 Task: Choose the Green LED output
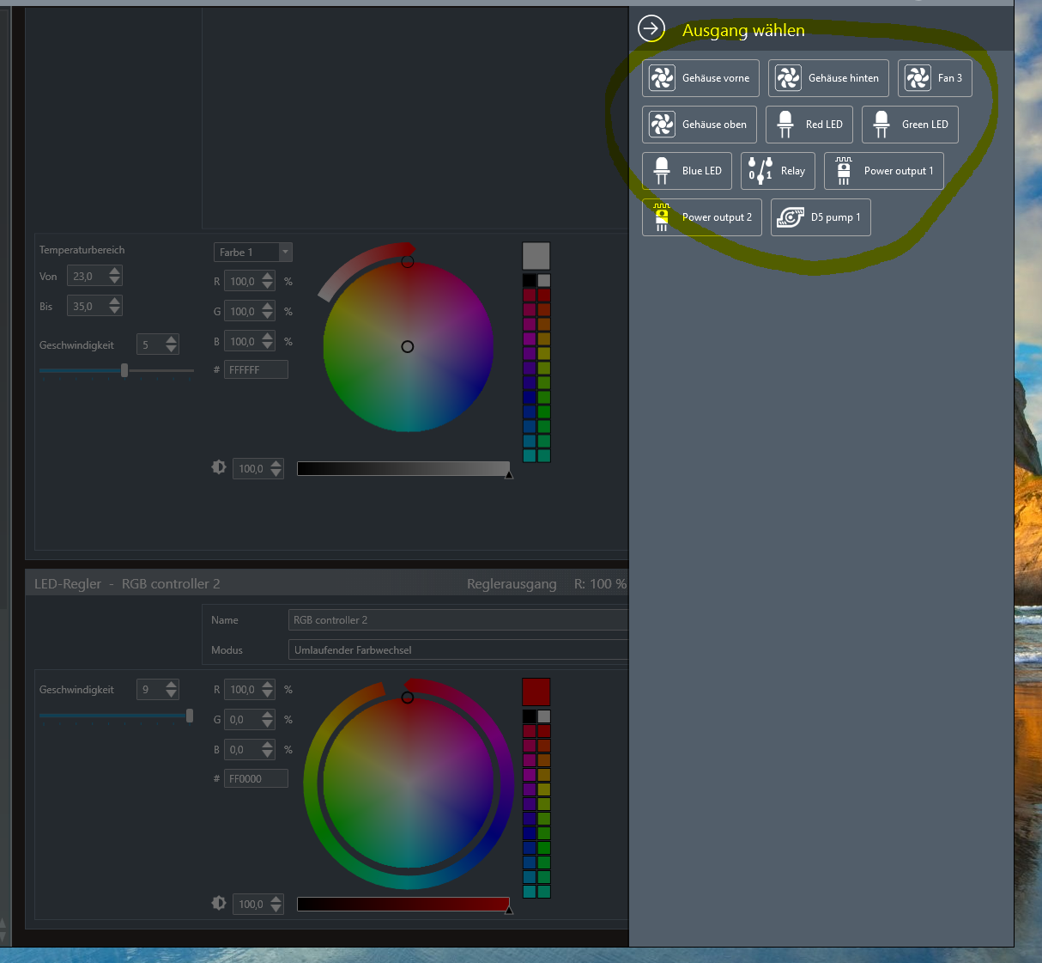pyautogui.click(x=909, y=125)
